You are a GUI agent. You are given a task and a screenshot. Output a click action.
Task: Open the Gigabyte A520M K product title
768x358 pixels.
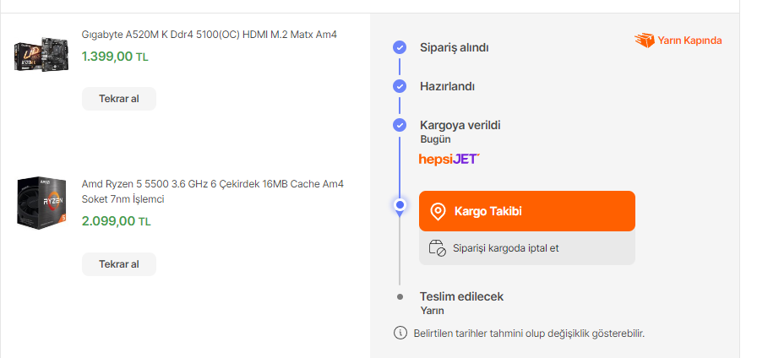pyautogui.click(x=209, y=35)
